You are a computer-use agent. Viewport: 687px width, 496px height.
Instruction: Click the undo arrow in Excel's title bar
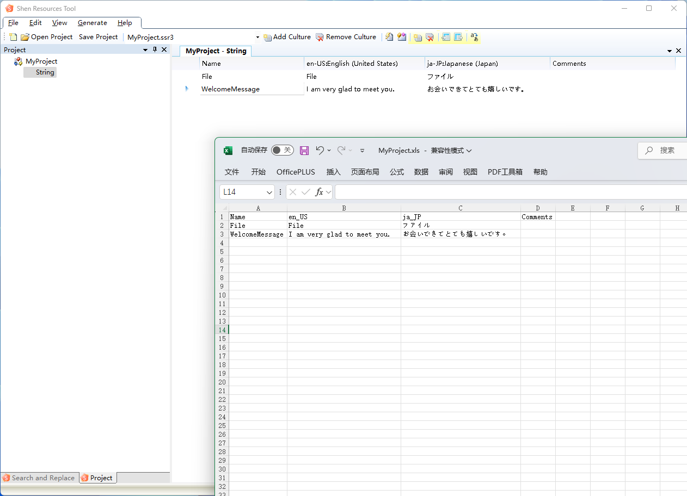coord(320,150)
